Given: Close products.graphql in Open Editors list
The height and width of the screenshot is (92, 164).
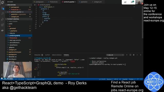Looking at the screenshot, I should 8,12.
